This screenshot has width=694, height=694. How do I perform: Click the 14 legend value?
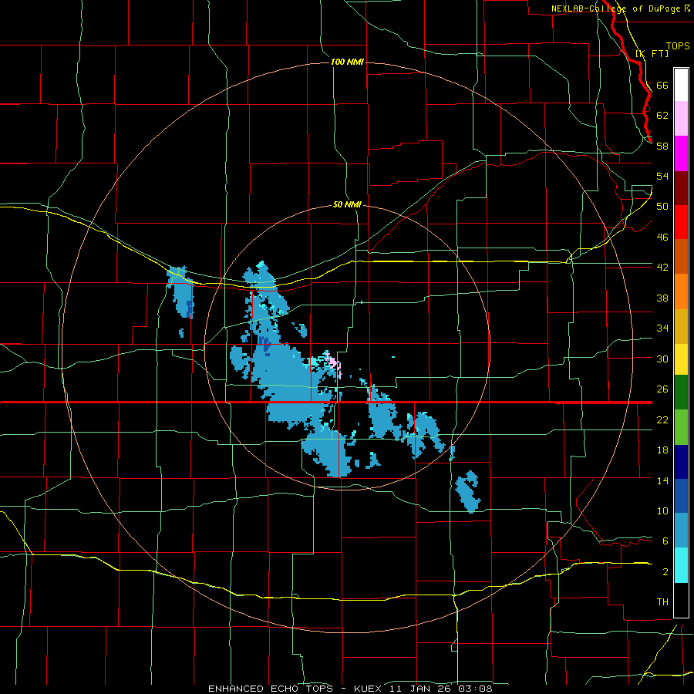pyautogui.click(x=662, y=480)
